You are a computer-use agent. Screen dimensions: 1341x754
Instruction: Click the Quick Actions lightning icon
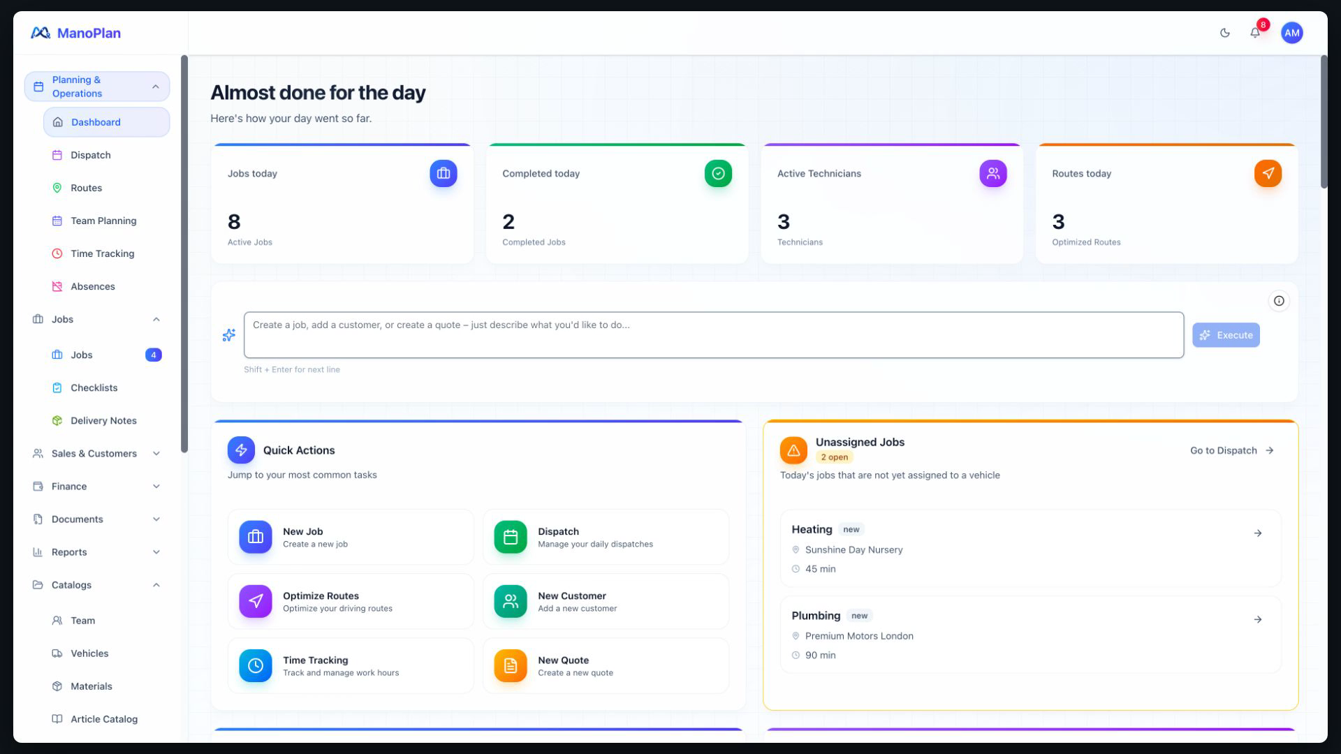click(241, 450)
